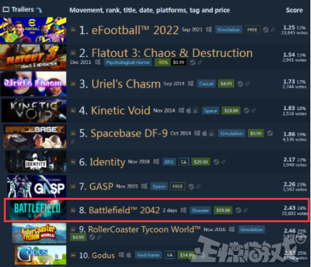Click the movement indicator before eFootball 2022
Viewport: 311px width, 267px height.
pos(73,30)
